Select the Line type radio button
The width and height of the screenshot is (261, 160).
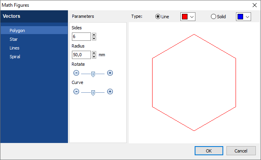pos(158,17)
